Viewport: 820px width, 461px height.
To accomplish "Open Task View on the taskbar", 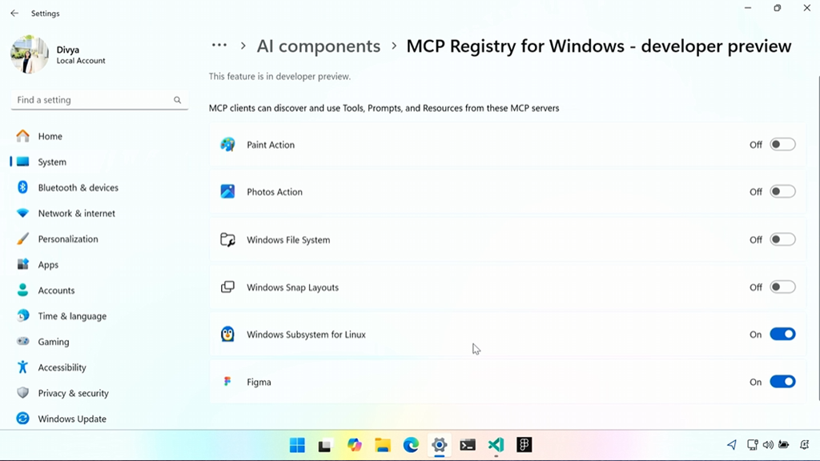I will [x=325, y=445].
